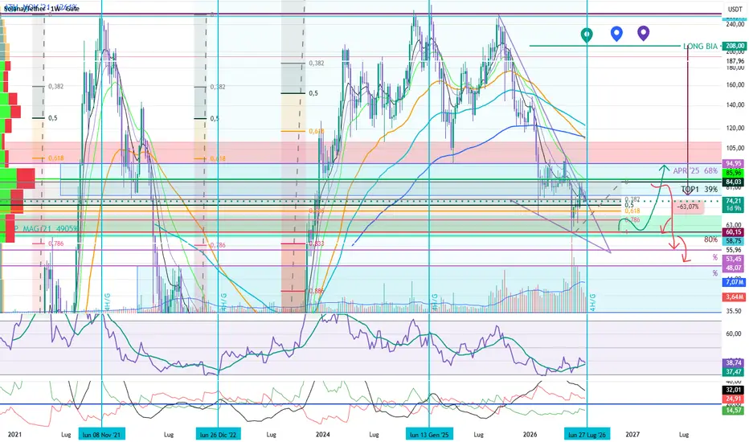Click the 53,45 purple price label
749x442 pixels.
coord(735,259)
